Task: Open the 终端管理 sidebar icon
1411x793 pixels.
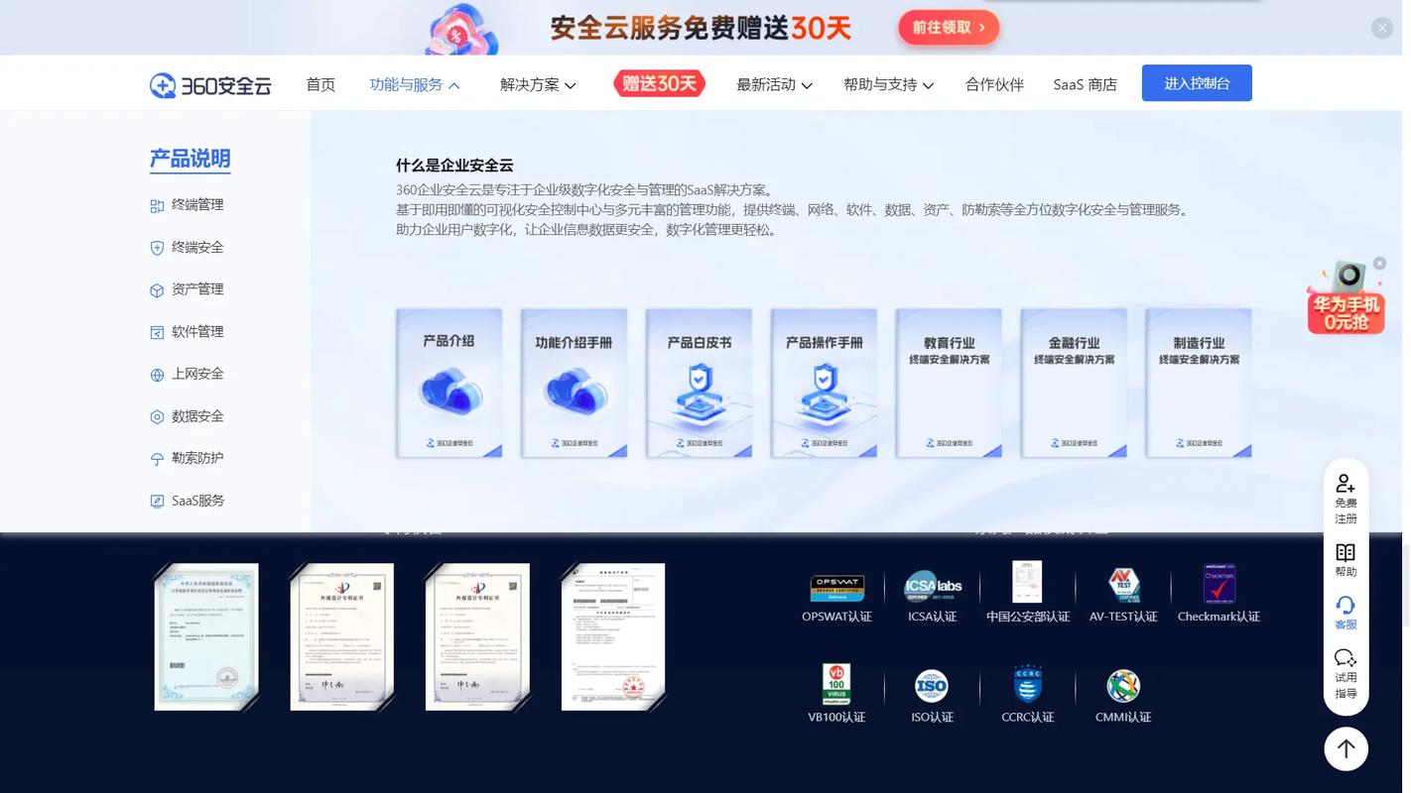Action: [x=157, y=205]
